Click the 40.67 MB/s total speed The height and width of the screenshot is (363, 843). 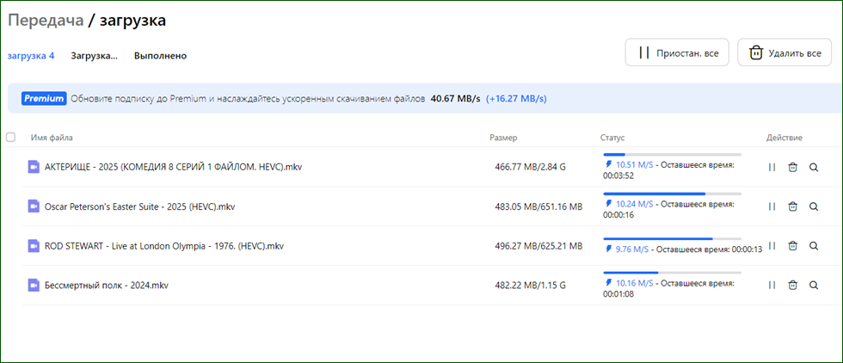455,99
